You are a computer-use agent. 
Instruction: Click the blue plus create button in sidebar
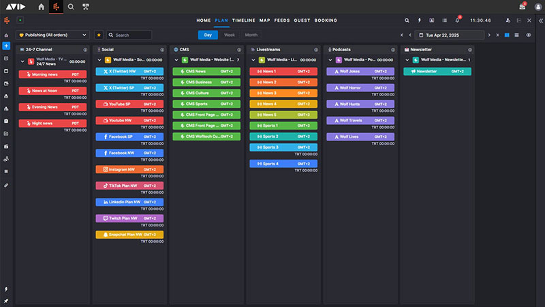6,46
